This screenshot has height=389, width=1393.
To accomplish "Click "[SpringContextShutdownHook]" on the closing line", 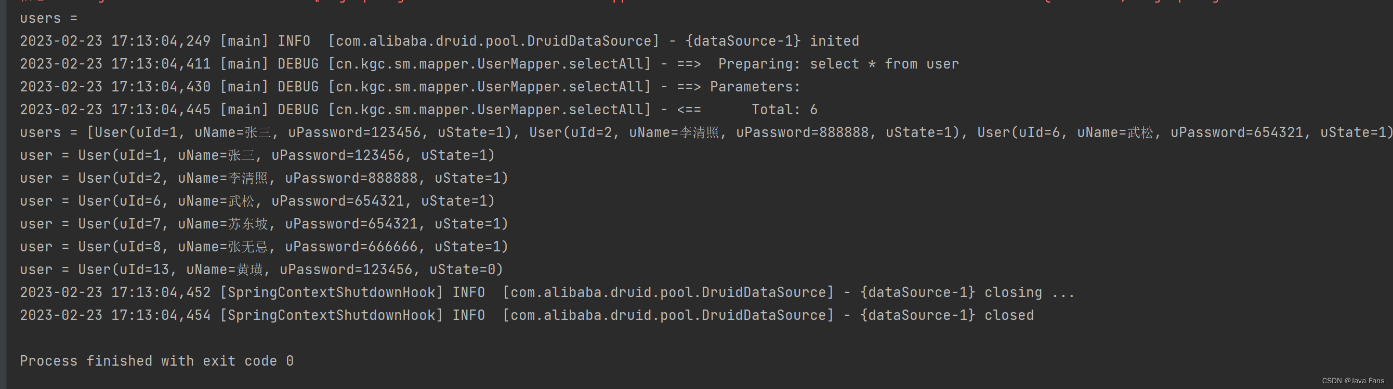I will tap(331, 292).
